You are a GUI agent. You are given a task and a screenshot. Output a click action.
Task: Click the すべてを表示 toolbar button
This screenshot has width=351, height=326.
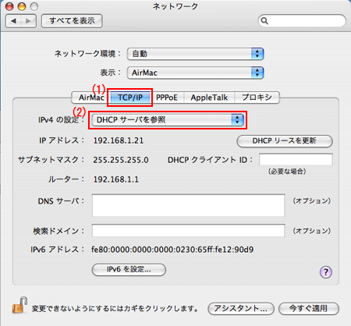[x=72, y=21]
